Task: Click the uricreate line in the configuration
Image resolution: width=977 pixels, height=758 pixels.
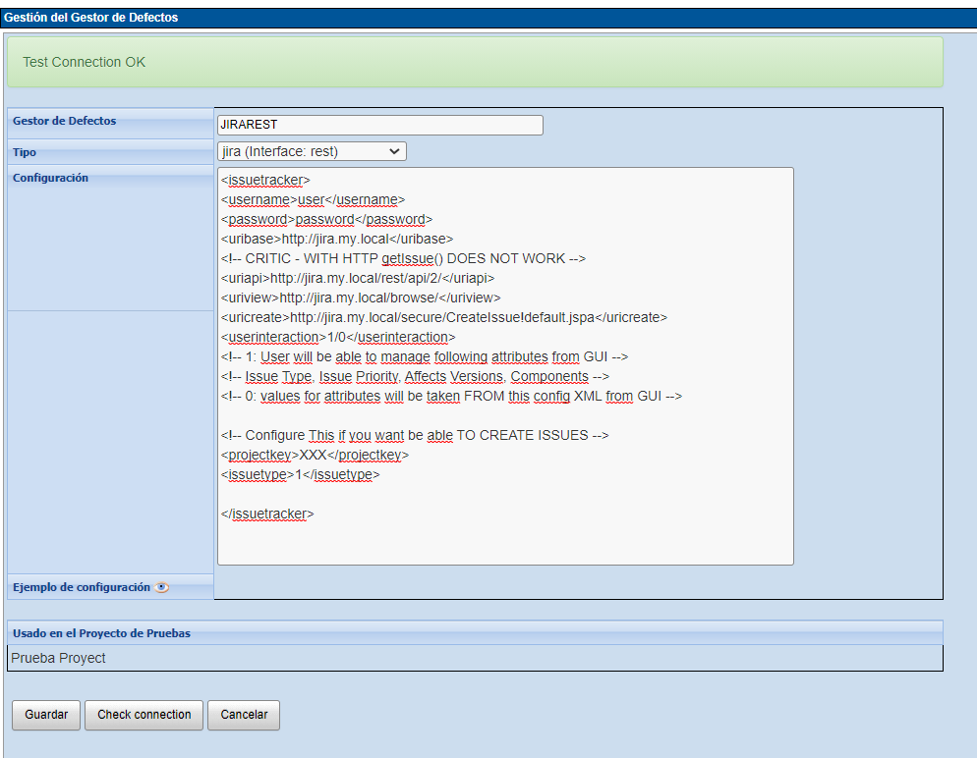Action: click(x=443, y=317)
